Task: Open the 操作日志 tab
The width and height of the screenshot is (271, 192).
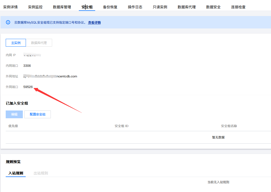Action: pos(135,7)
